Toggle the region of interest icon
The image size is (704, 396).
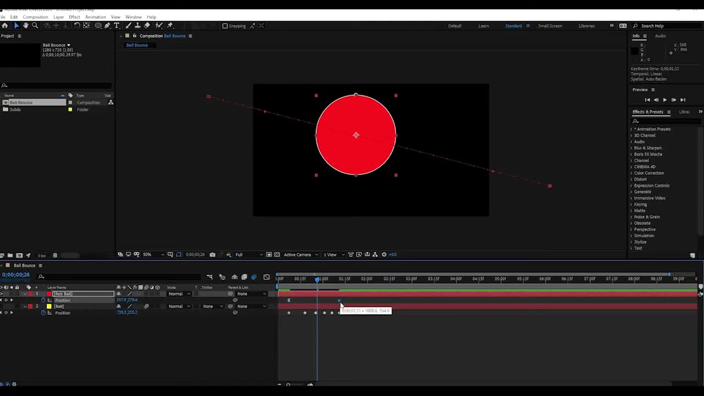pyautogui.click(x=269, y=255)
